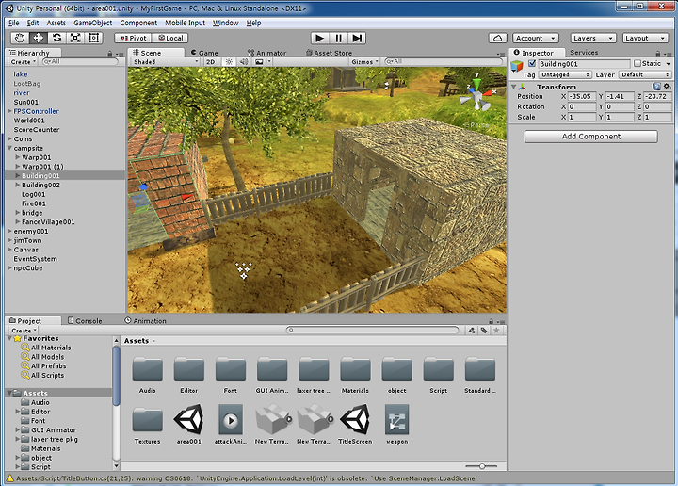Click Create button in Project panel

tap(24, 331)
